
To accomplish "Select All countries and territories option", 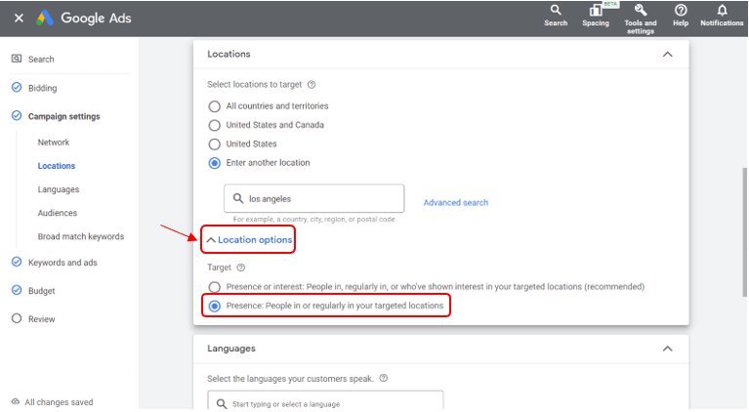I will pyautogui.click(x=214, y=105).
